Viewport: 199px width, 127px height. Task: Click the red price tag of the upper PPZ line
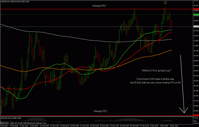(x=196, y=9)
